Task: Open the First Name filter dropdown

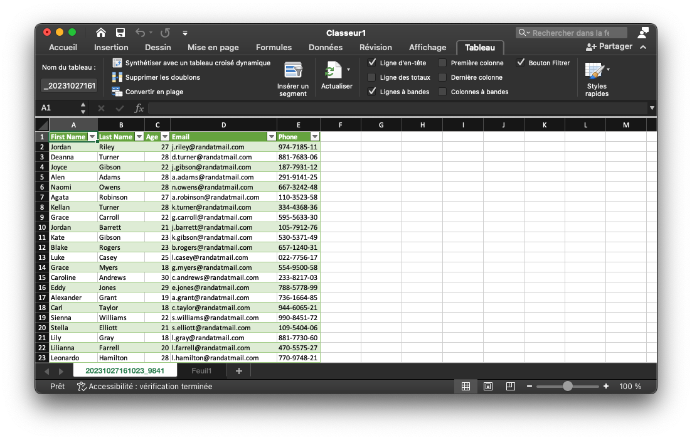Action: point(92,137)
